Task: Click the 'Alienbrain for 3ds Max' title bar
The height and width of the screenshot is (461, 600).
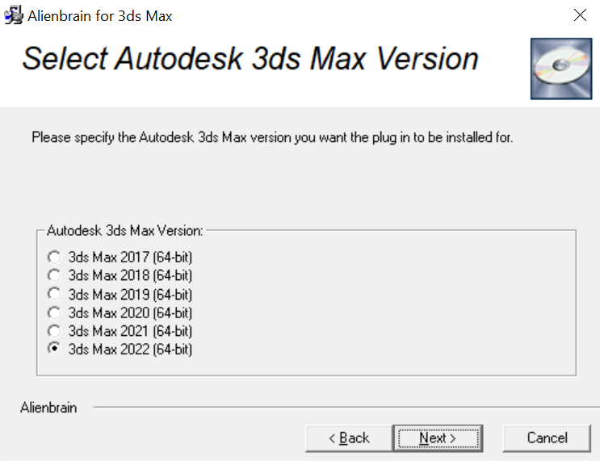Action: point(100,15)
